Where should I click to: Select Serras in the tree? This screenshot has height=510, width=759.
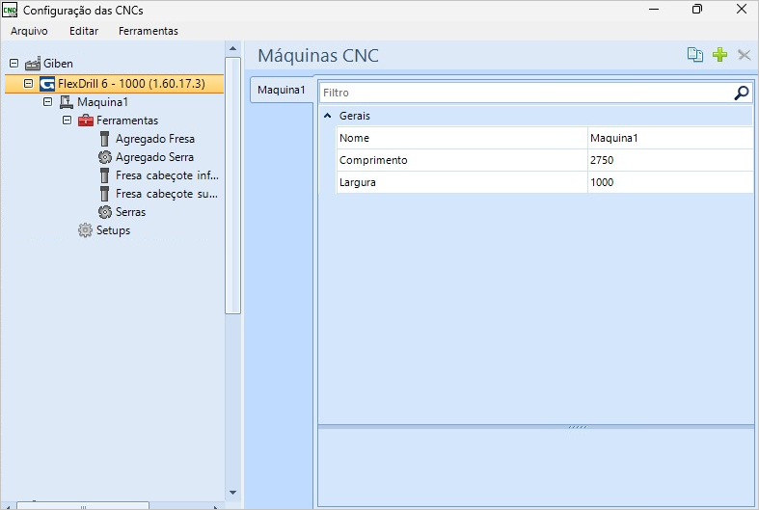point(131,212)
